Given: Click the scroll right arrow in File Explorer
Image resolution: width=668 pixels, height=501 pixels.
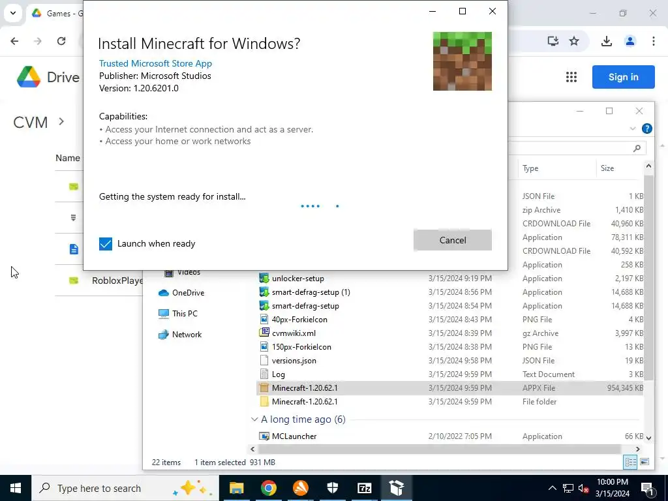Looking at the screenshot, I should tap(638, 449).
